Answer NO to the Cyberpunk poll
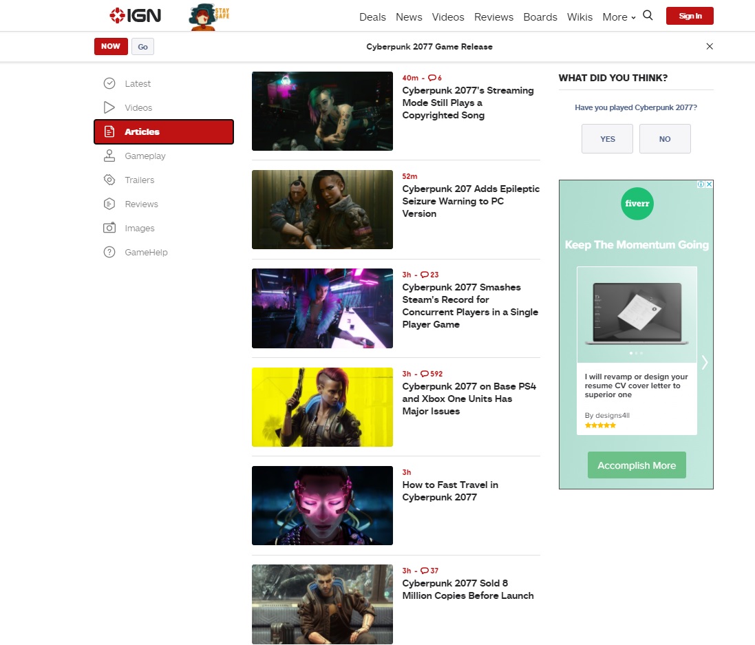The width and height of the screenshot is (755, 645). [664, 139]
